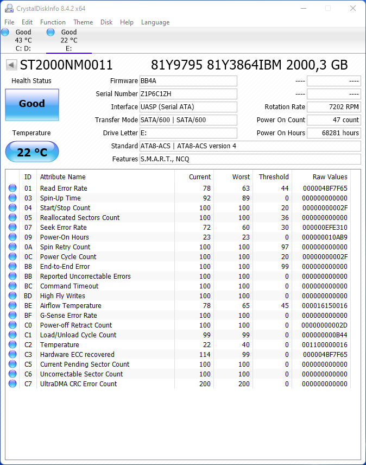Click the status icon for Command Timeout
The width and height of the screenshot is (366, 465).
(12, 286)
